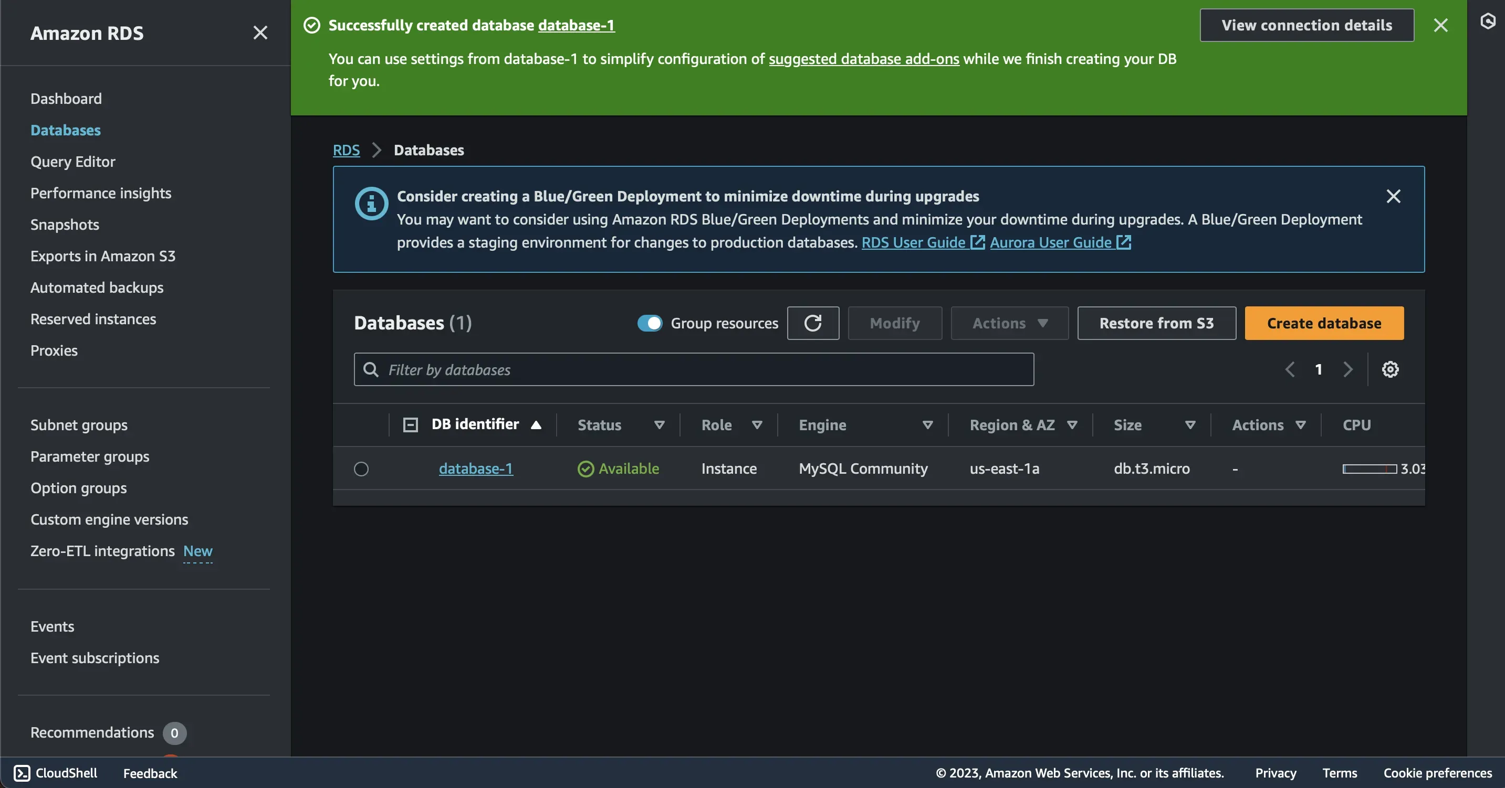Navigate to Parameter groups in sidebar
This screenshot has height=788, width=1505.
90,456
